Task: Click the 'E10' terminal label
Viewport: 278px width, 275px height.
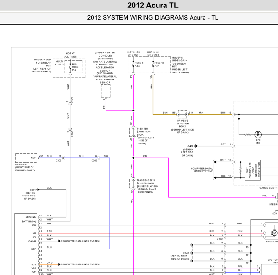Action: 191,113
